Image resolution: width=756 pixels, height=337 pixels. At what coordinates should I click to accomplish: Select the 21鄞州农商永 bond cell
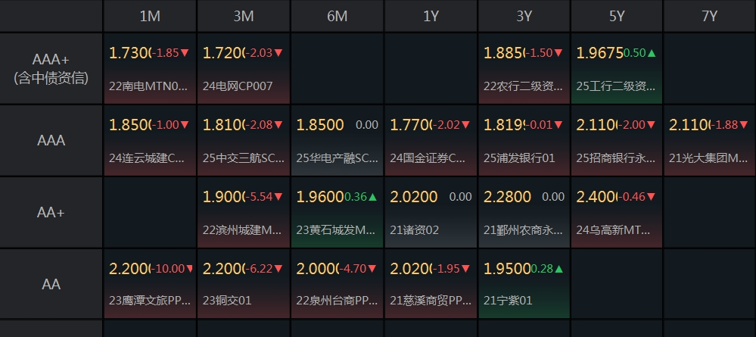524,213
